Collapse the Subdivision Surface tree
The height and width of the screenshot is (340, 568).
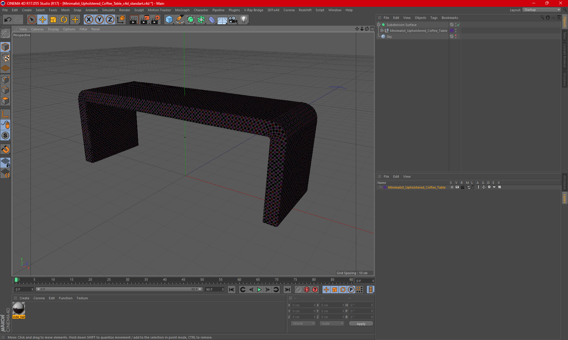coord(379,25)
